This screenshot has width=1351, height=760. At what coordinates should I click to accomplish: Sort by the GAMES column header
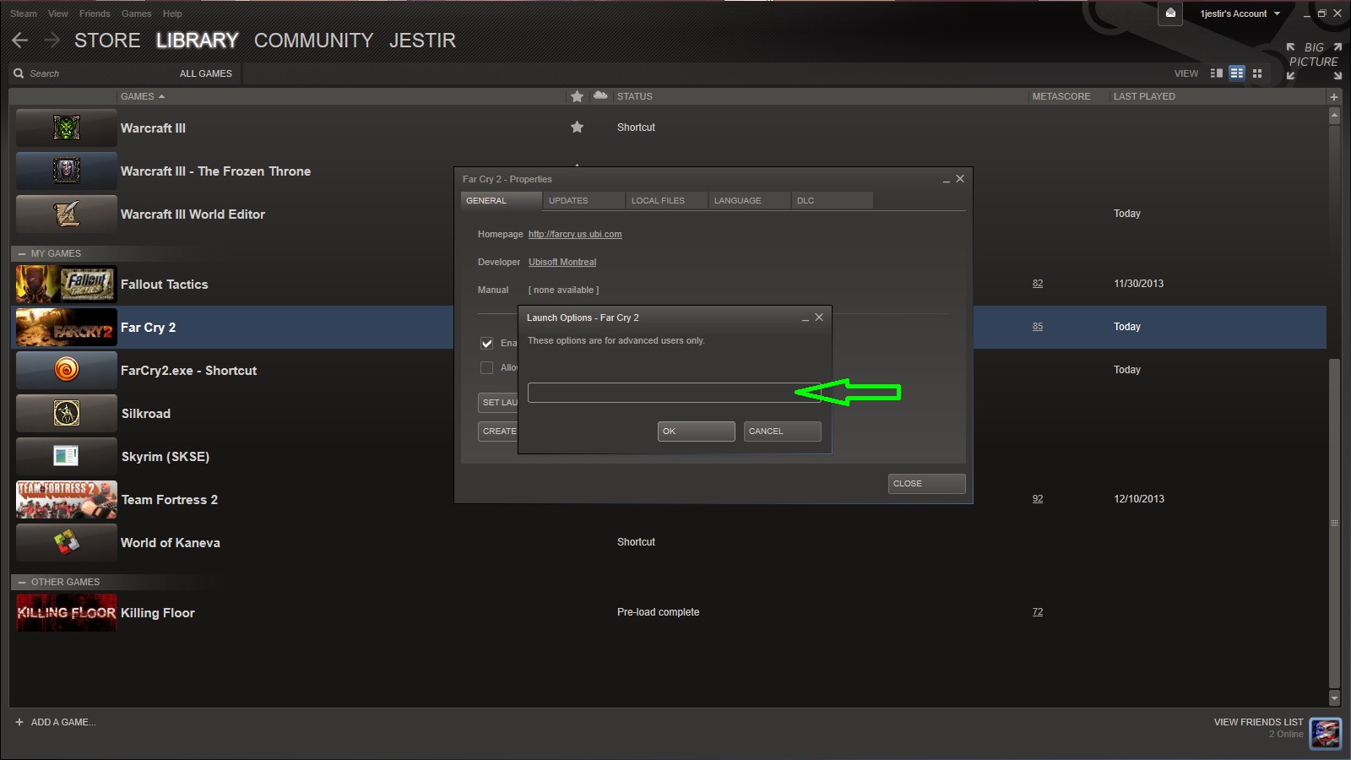142,96
